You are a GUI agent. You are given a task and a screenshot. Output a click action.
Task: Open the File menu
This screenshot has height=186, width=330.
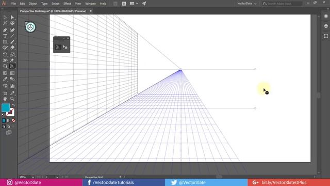(x=13, y=4)
